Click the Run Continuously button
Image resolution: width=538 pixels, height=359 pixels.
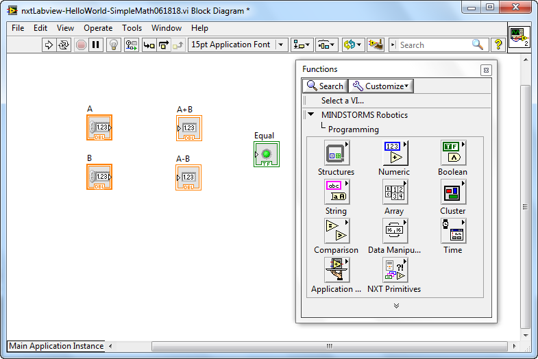pos(64,45)
